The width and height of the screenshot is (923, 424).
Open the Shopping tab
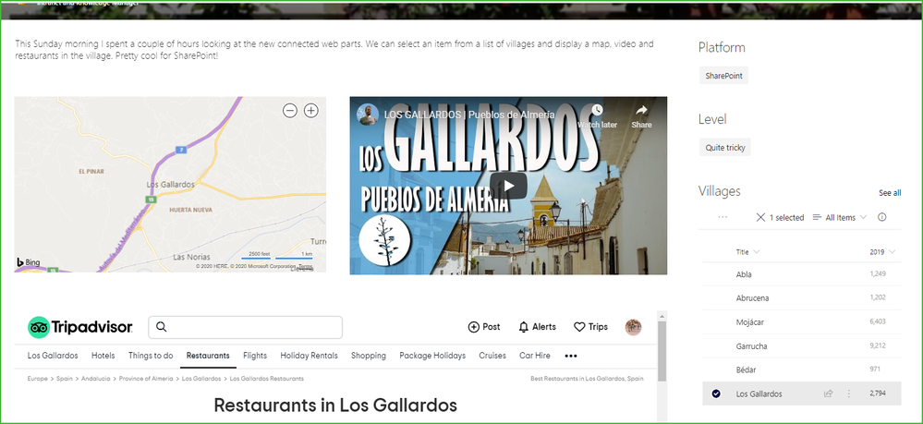click(x=369, y=356)
